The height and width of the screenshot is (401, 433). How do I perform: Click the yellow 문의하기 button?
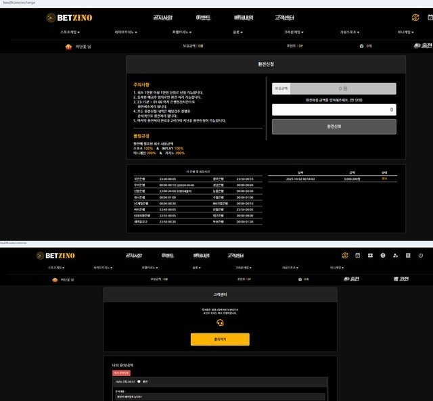tap(220, 339)
